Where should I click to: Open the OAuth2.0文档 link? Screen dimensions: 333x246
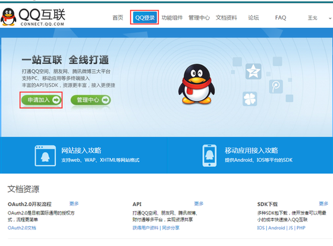(22, 228)
